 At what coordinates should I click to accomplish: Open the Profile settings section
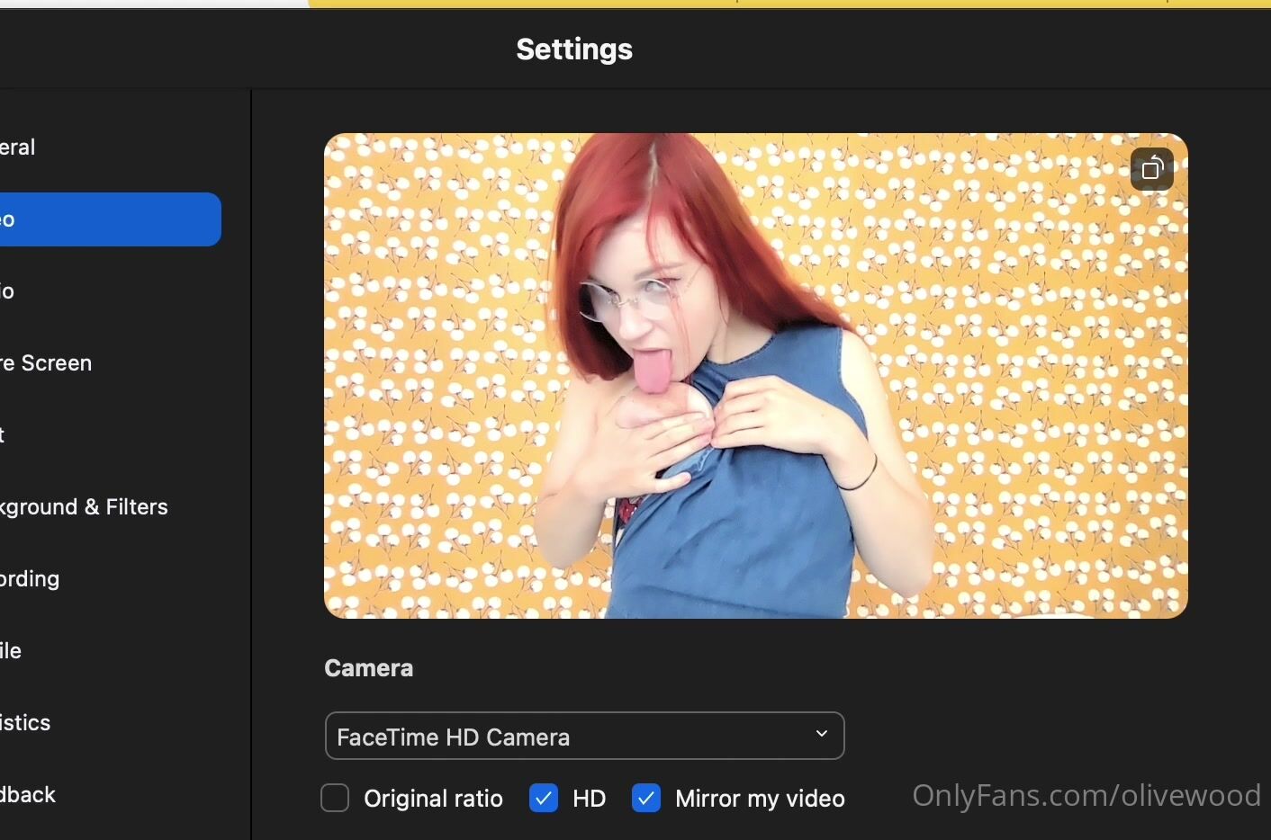pyautogui.click(x=12, y=651)
